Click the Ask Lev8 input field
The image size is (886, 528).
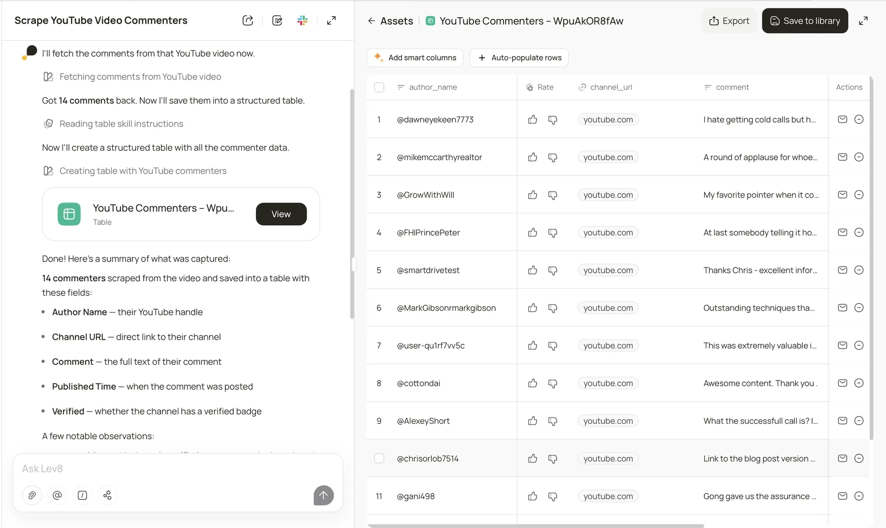177,469
